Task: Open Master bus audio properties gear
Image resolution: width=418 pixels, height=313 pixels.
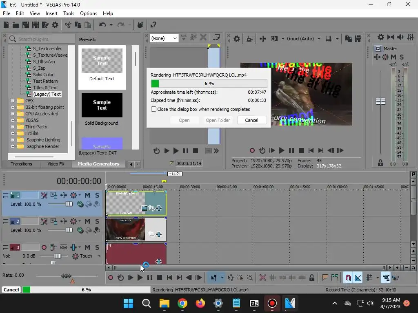Action: point(381,37)
